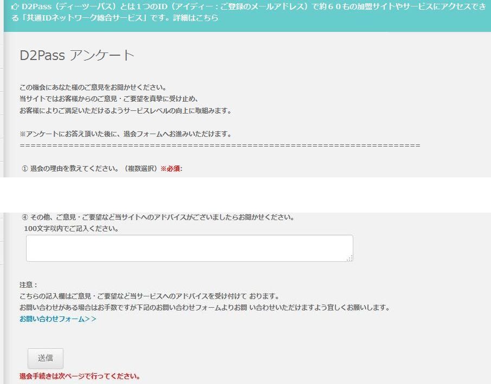This screenshot has width=491, height=384.
Task: Click the 退会手続きは次ページで行ってください notice
Action: pos(80,376)
